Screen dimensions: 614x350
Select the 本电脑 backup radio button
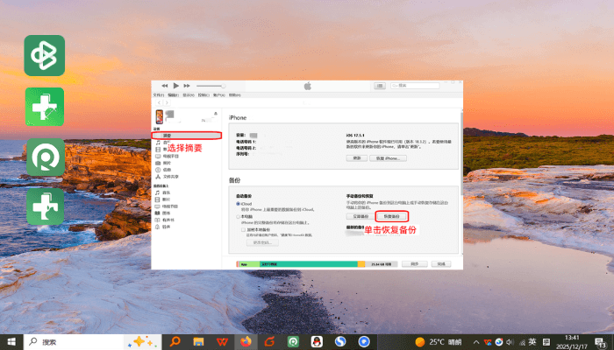[238, 216]
